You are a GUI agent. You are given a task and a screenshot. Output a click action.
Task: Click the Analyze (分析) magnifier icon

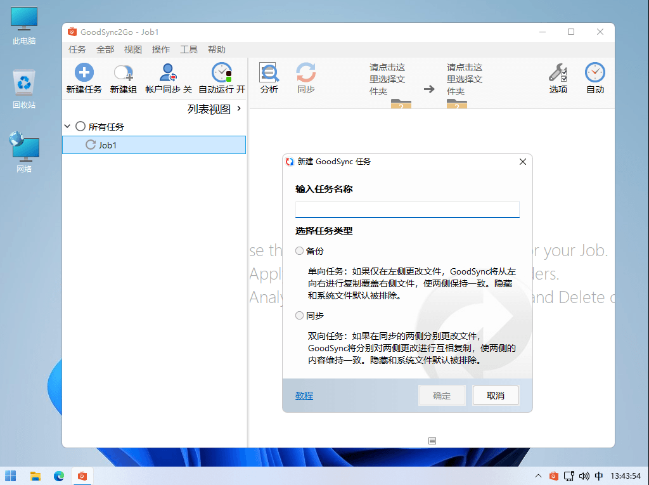269,72
